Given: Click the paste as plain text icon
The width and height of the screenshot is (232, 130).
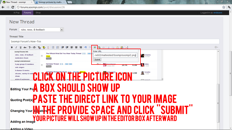Looking at the screenshot, I should (122, 47).
